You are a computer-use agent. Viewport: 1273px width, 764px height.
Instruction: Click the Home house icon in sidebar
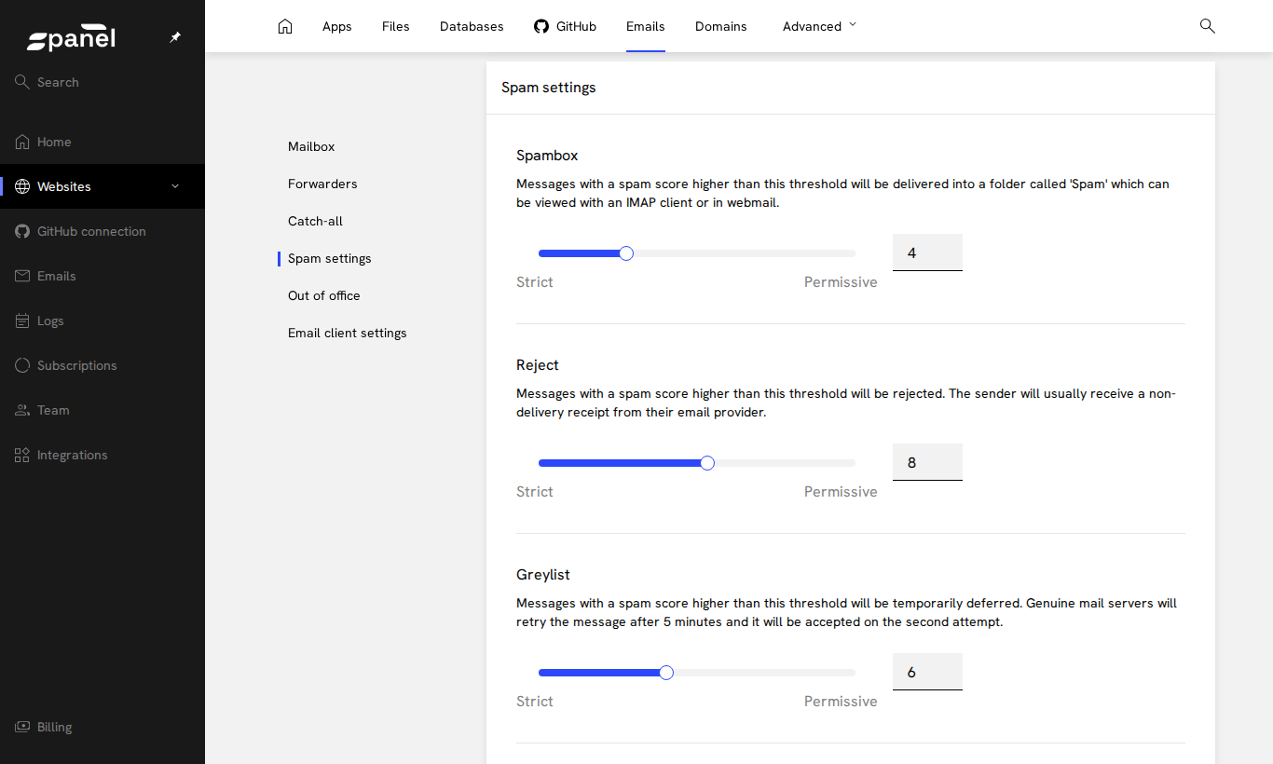22,142
